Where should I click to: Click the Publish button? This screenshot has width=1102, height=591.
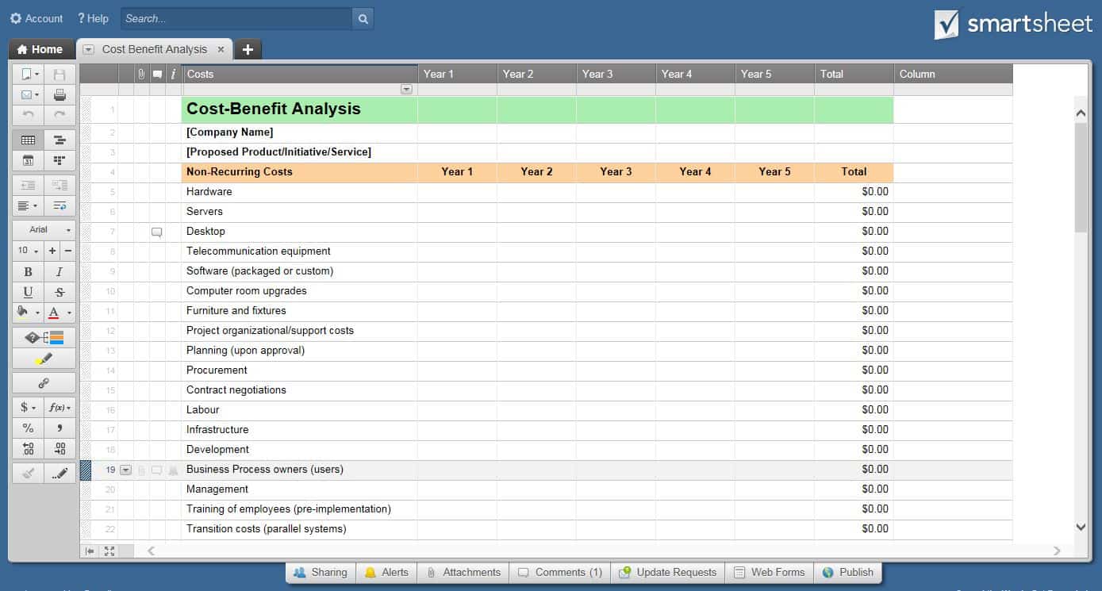[x=848, y=572]
